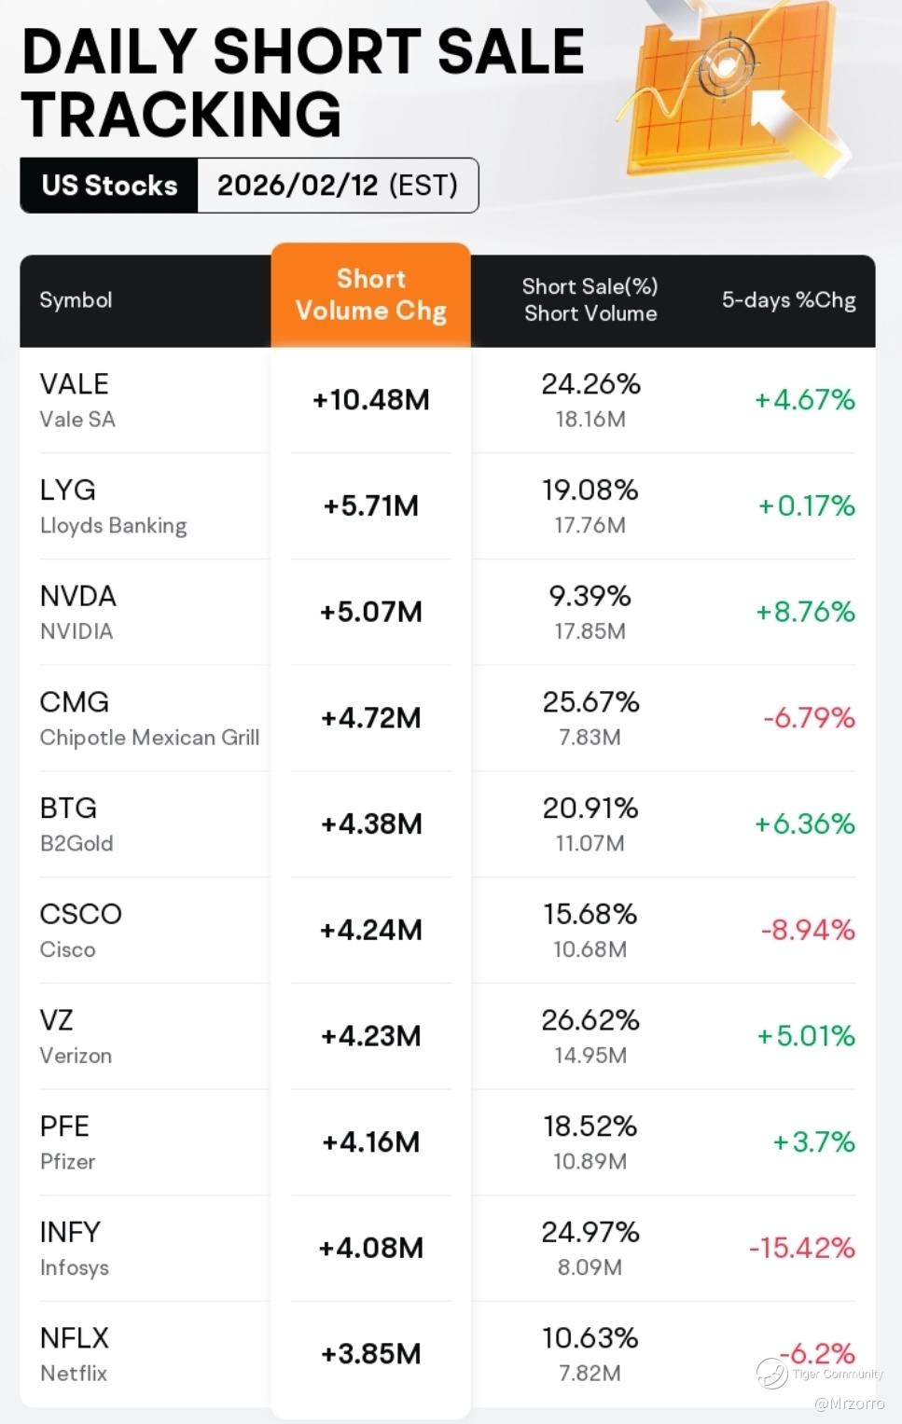Click the Short Sale(%) column header
The width and height of the screenshot is (902, 1424).
coord(590,299)
